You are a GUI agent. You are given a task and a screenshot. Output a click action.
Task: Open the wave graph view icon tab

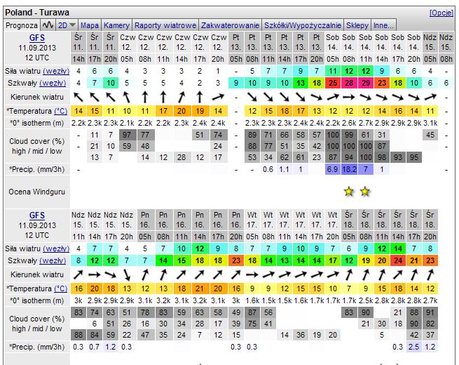pos(48,25)
